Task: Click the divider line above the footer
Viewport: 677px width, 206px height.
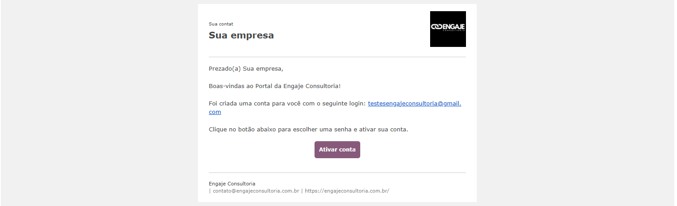Action: (337, 172)
